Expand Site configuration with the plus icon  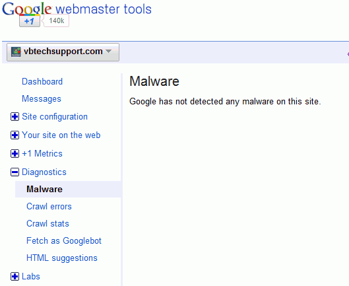pyautogui.click(x=15, y=117)
